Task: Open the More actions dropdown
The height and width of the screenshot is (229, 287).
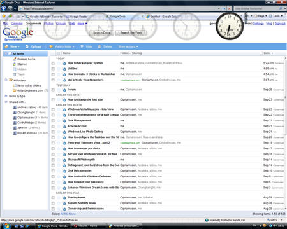Action: [x=128, y=46]
